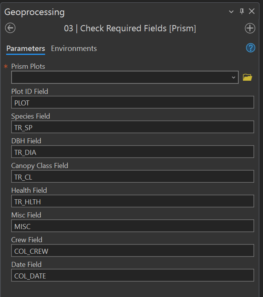This screenshot has width=263, height=297.
Task: Click into the Prism Plots combo box
Action: click(120, 78)
